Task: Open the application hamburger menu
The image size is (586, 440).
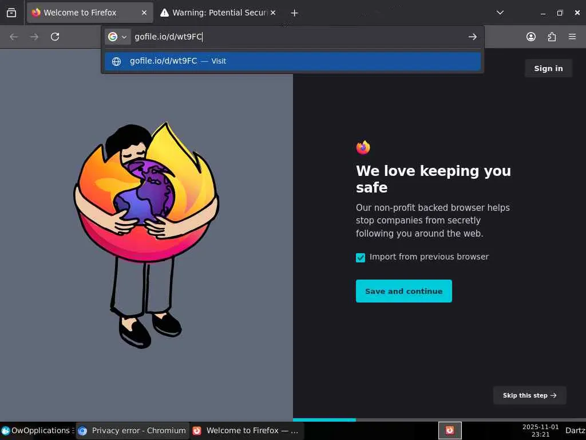Action: click(572, 37)
